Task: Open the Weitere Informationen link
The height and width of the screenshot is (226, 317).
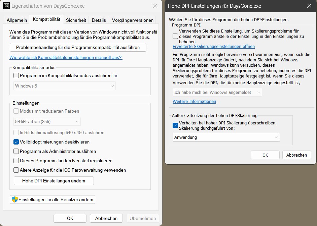Action: click(194, 101)
